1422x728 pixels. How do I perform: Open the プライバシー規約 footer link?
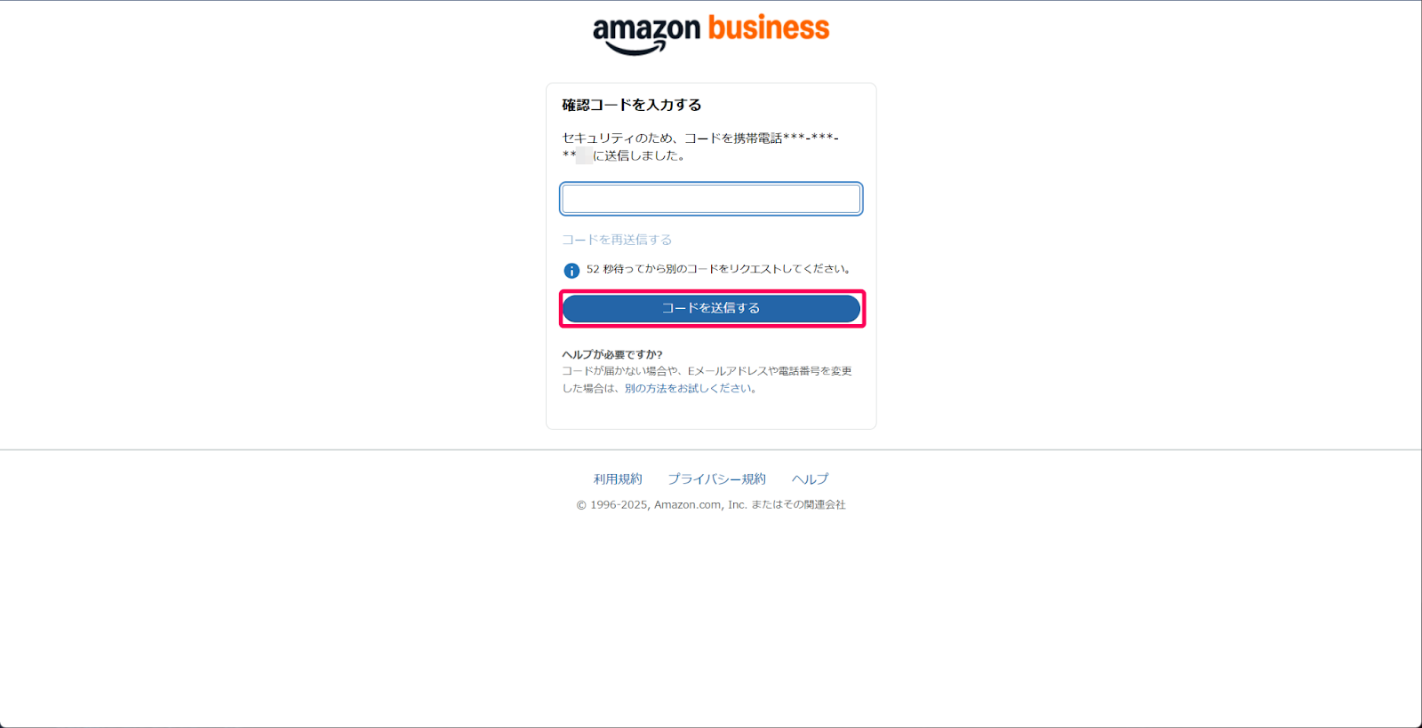pos(716,479)
